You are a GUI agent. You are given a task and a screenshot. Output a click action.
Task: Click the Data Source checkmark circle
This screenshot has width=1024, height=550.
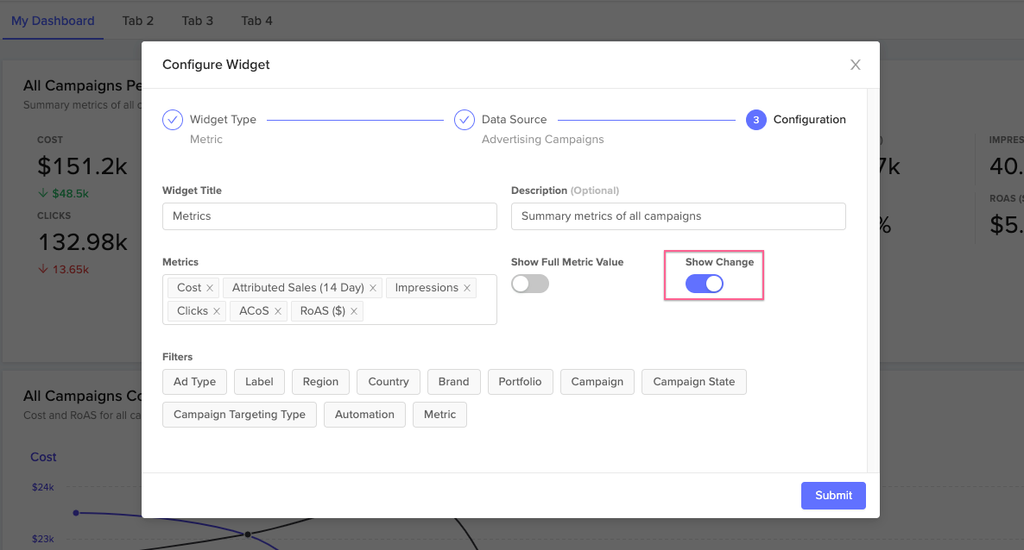pos(465,119)
